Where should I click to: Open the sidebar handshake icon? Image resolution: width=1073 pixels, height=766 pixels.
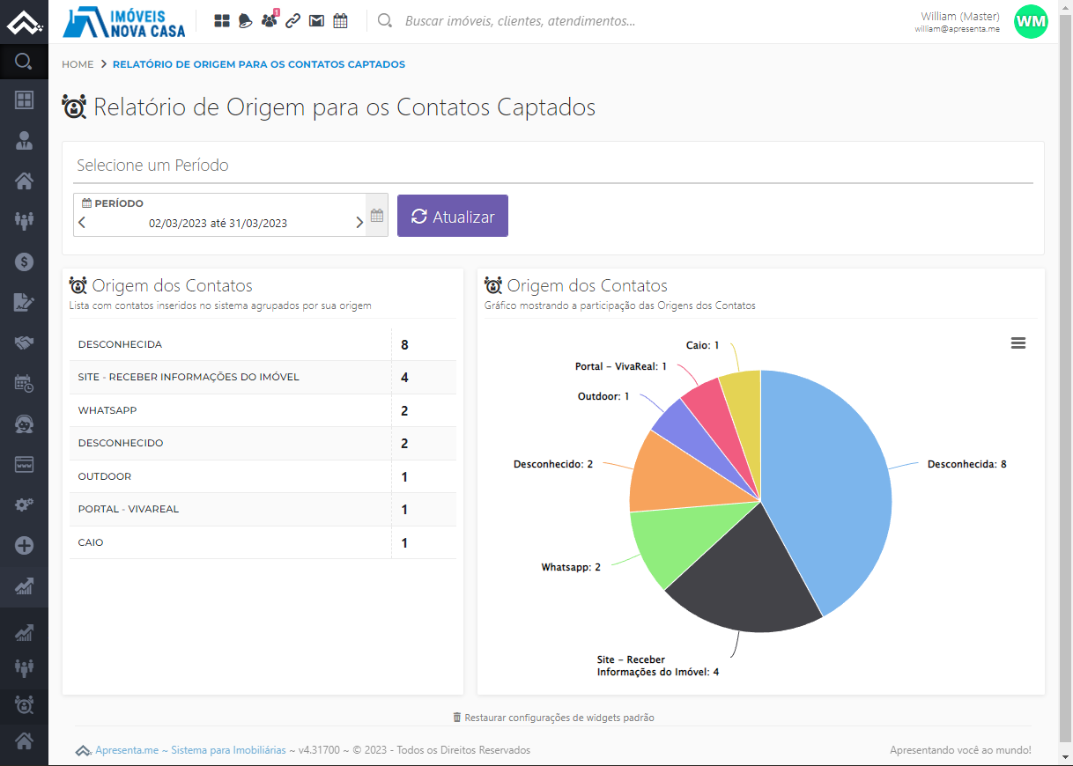[24, 342]
